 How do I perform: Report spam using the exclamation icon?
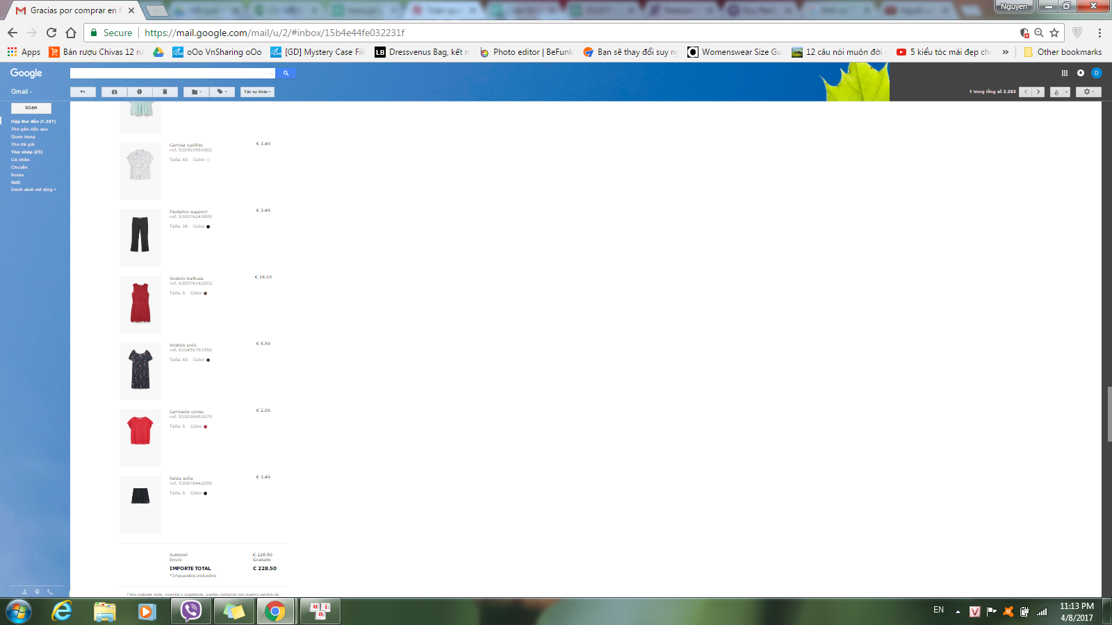pyautogui.click(x=139, y=92)
